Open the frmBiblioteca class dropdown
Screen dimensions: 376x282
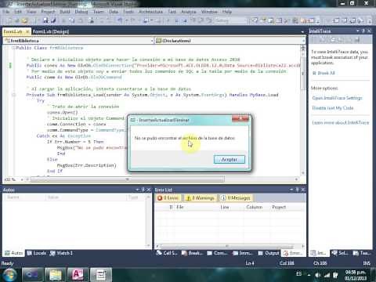[152, 41]
